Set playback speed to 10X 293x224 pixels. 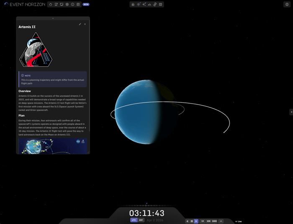208,221
